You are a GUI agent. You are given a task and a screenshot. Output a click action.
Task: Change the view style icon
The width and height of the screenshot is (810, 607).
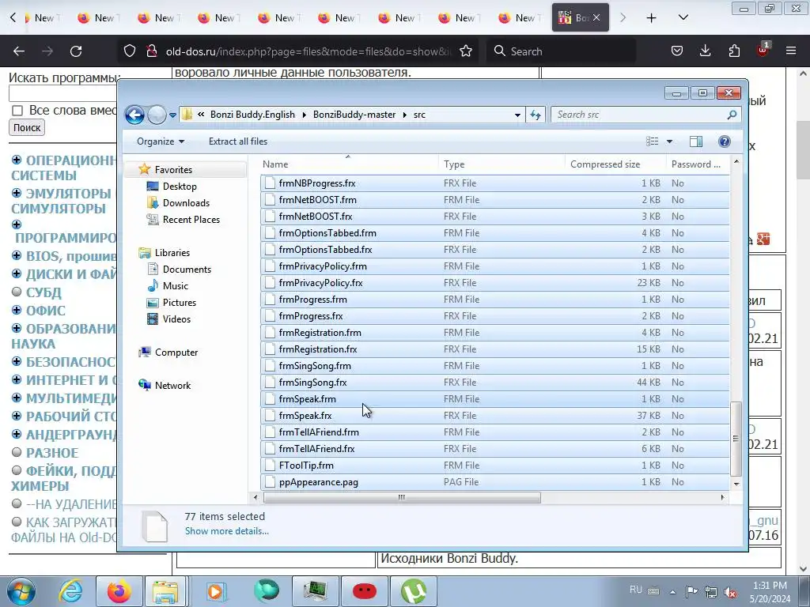(x=653, y=141)
